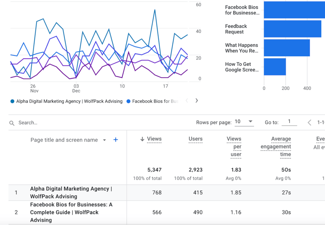The width and height of the screenshot is (325, 225).
Task: Click the Go to page number field
Action: tap(289, 122)
